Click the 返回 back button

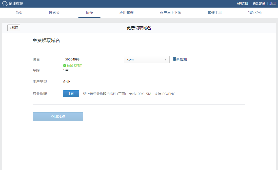click(x=14, y=28)
